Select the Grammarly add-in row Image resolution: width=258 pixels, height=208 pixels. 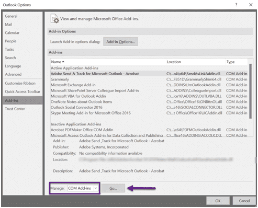click(x=149, y=79)
